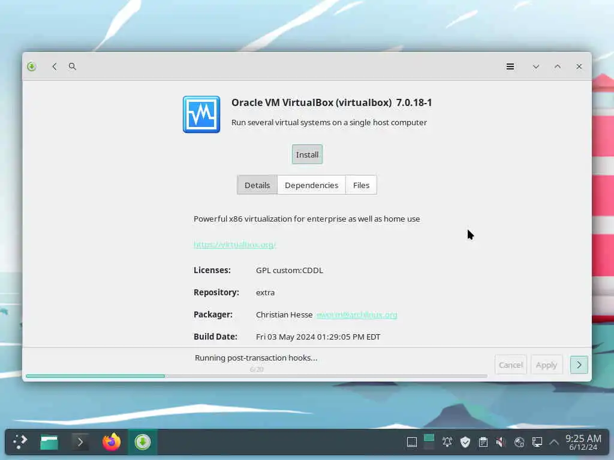Open the clock showing 9:25 AM

(583, 442)
